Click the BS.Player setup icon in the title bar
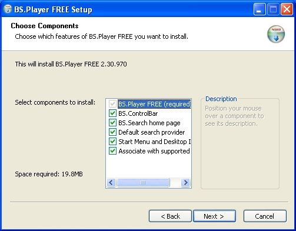This screenshot has height=231, width=296. point(8,9)
